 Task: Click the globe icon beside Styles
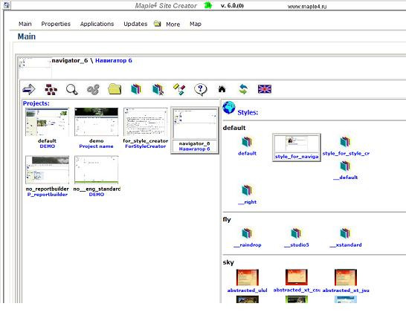pos(229,108)
